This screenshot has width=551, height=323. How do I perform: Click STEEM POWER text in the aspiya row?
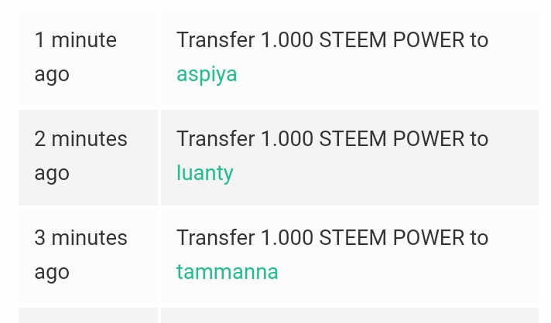click(x=392, y=39)
